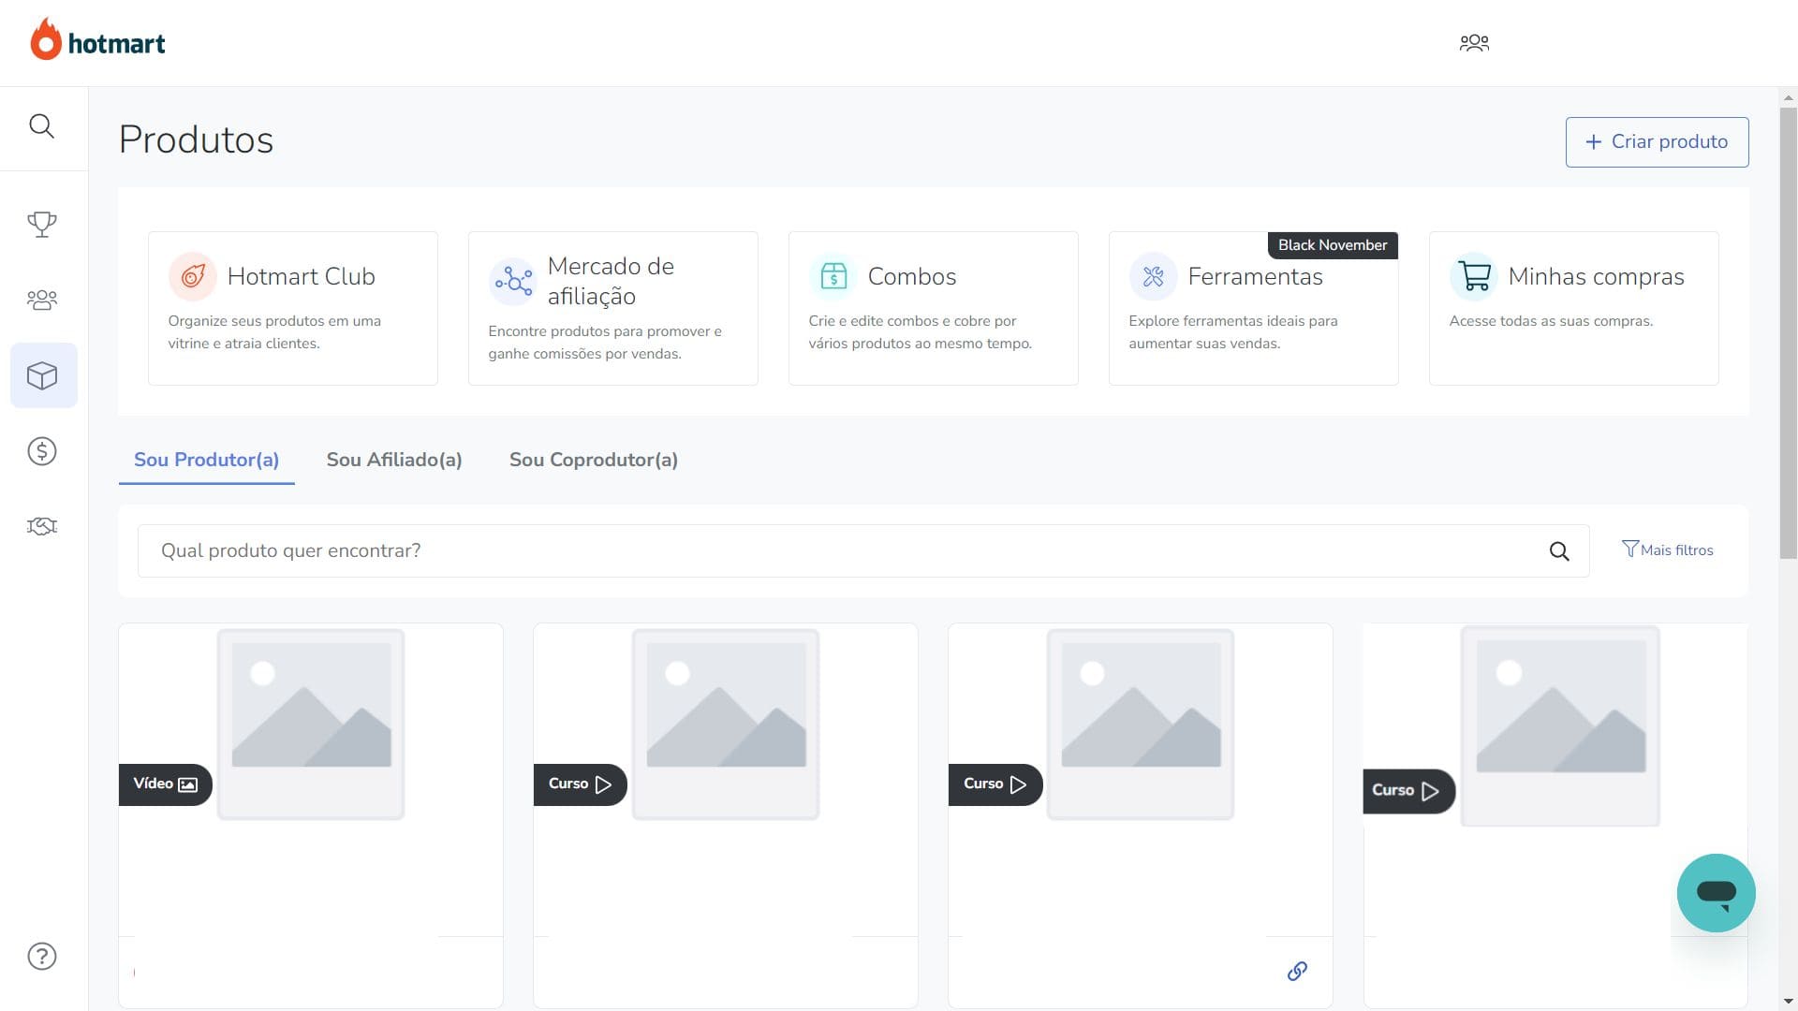Screen dimensions: 1798x1011
Task: Open the trophy achievements sidebar icon
Action: [41, 224]
